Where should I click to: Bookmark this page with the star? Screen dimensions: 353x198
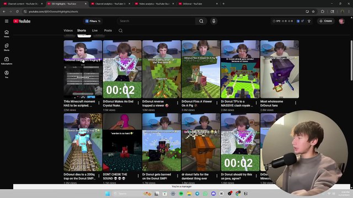[313, 12]
